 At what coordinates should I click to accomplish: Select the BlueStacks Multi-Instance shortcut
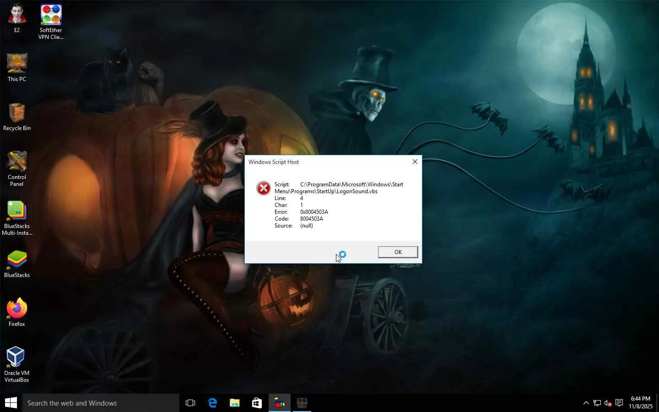[x=17, y=218]
